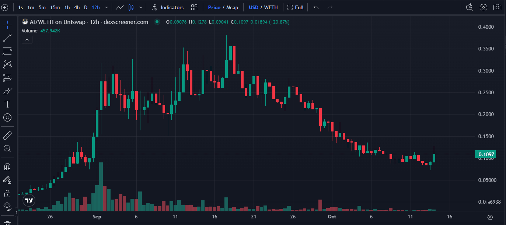Click the close value C0.1097
Screen dimensions: 506x225
(x=240, y=22)
